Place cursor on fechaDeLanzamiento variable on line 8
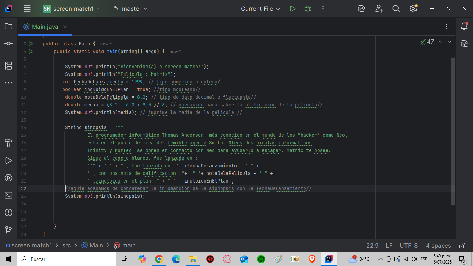Image resolution: width=473 pixels, height=266 pixels. tap(98, 82)
